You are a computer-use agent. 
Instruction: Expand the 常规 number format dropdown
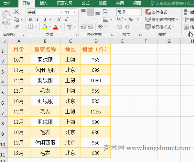pos(139,12)
